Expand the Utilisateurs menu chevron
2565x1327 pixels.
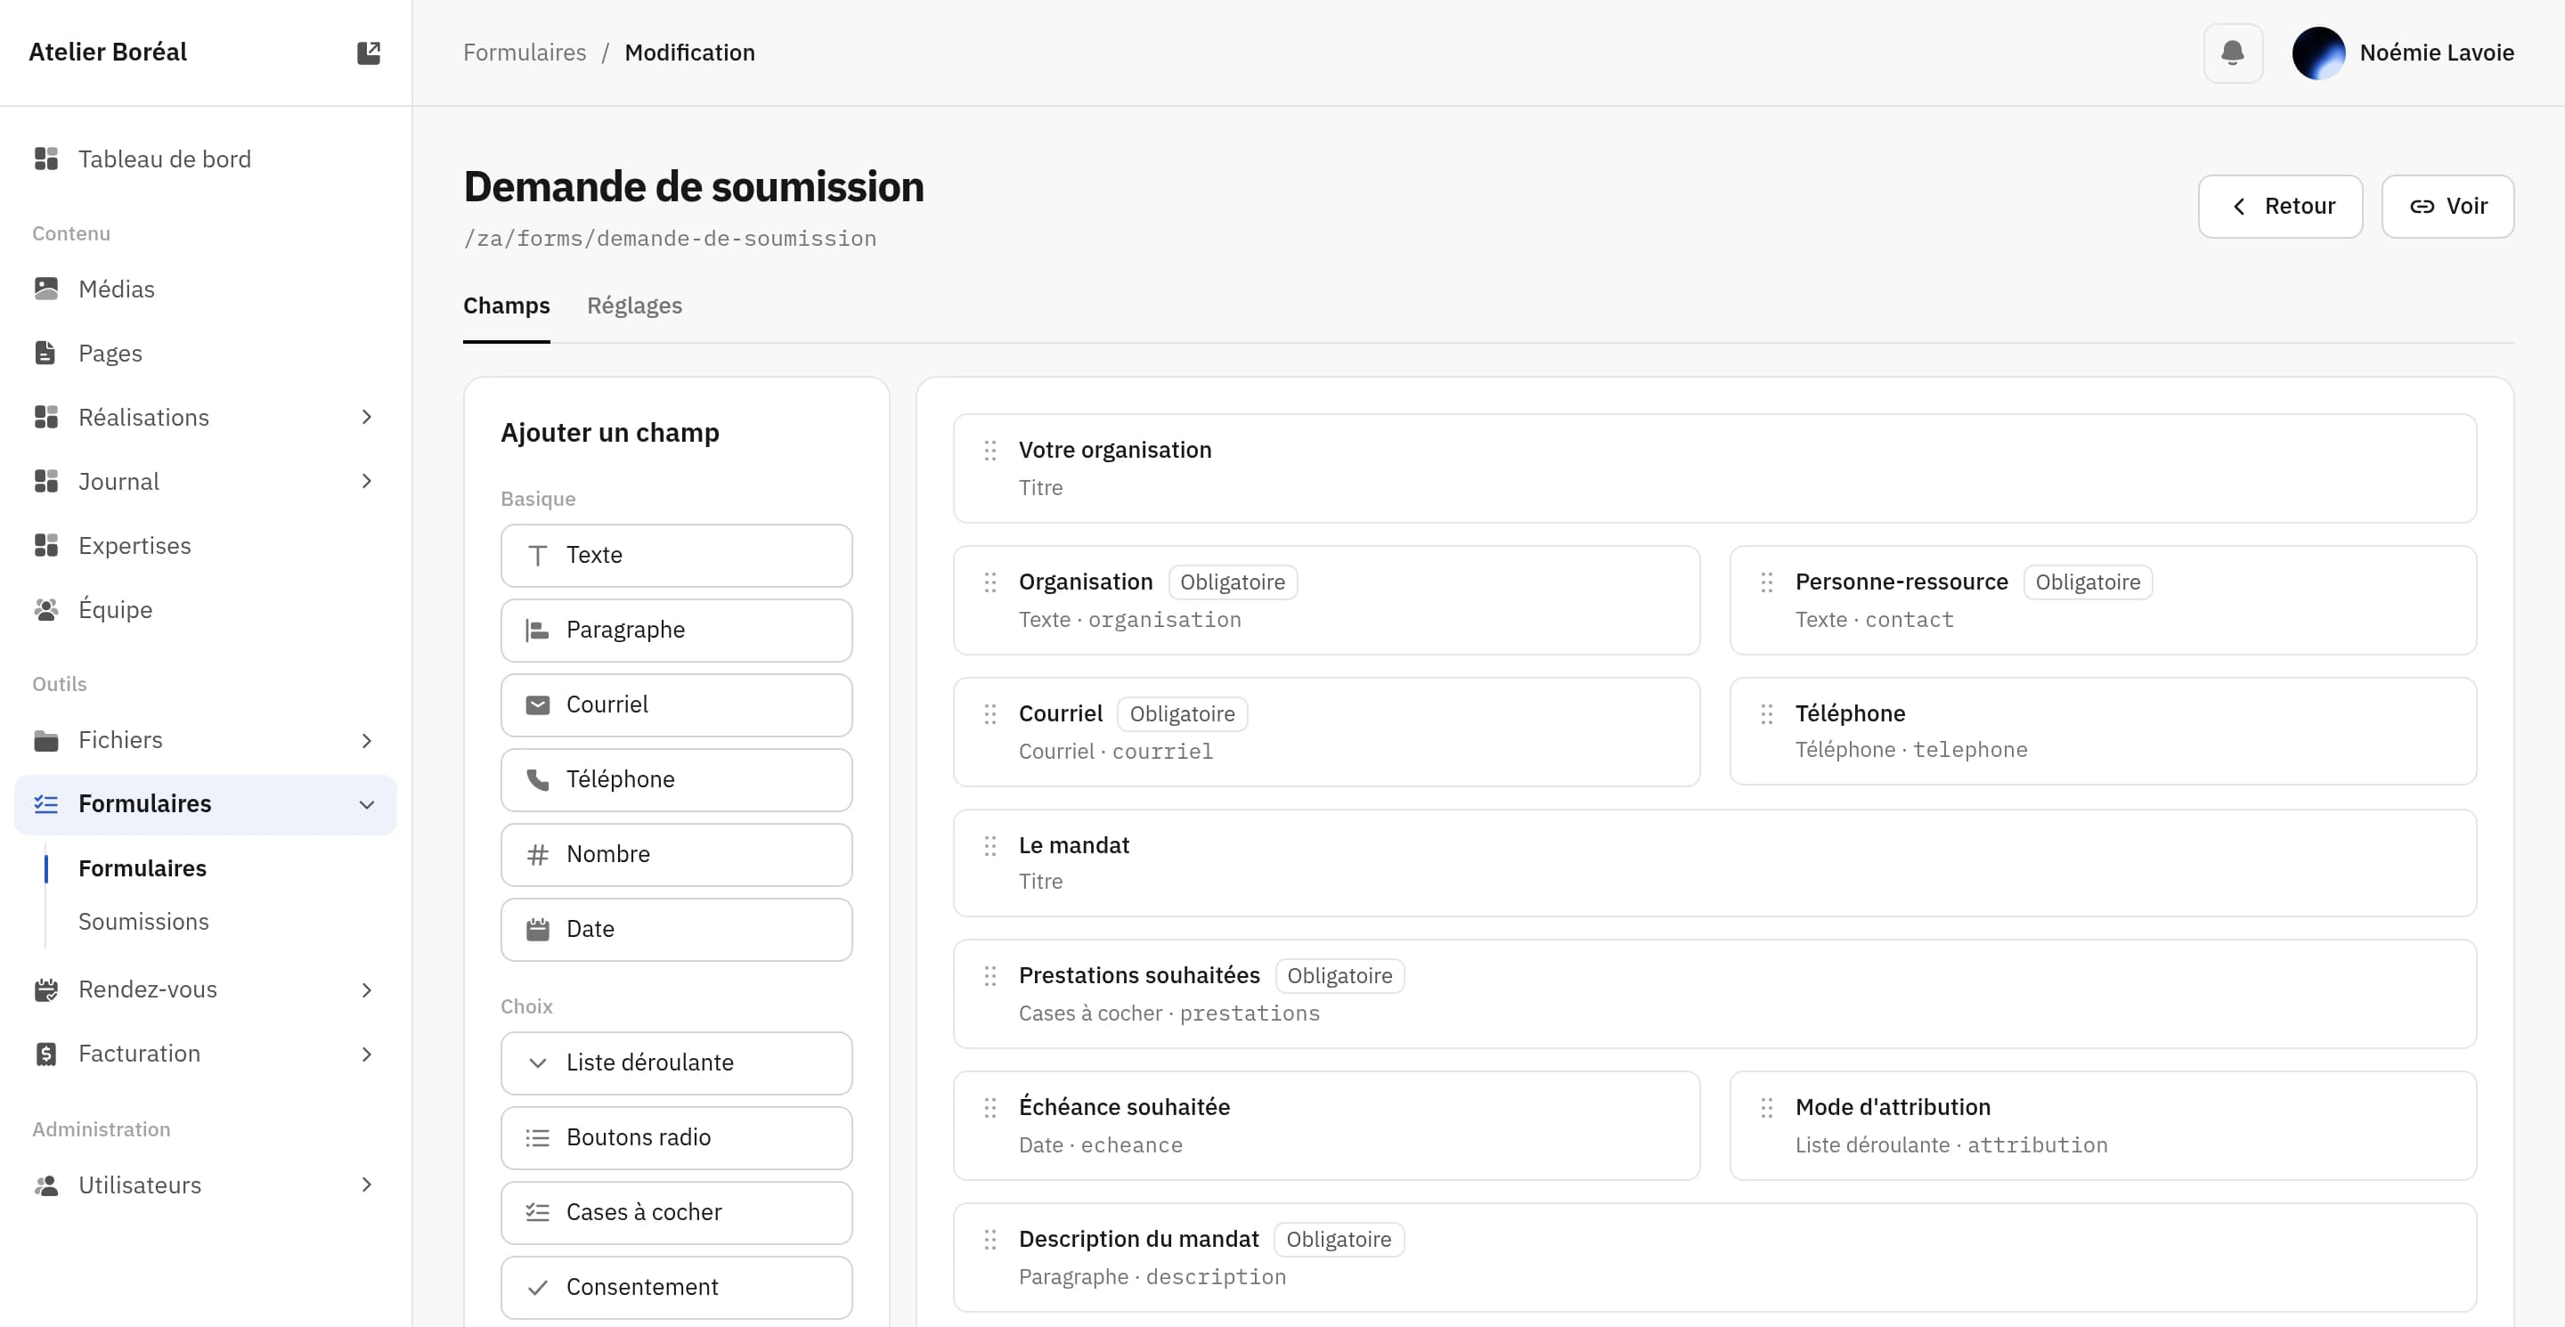tap(366, 1185)
